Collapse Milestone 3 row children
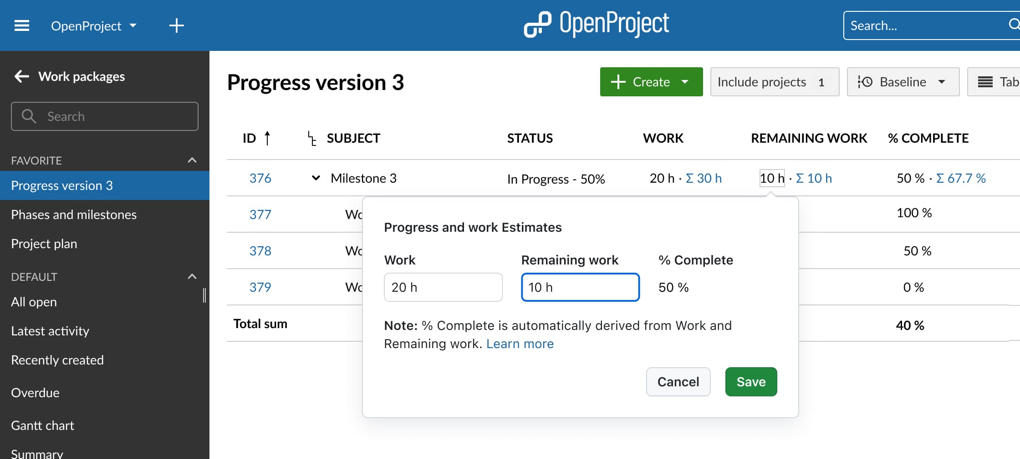This screenshot has height=459, width=1020. point(316,178)
